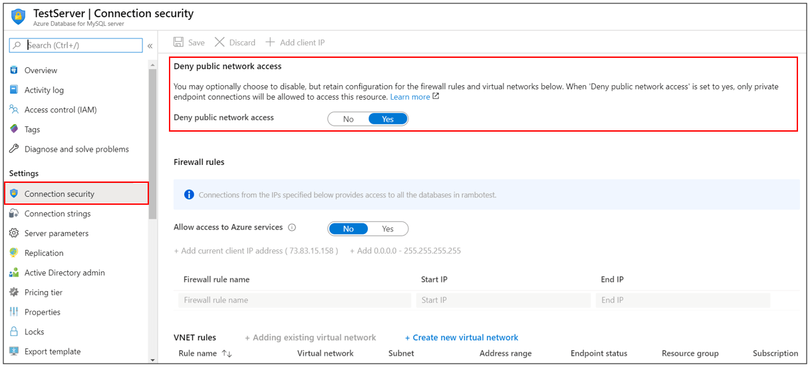This screenshot has width=810, height=367.
Task: Click the Connection security shield icon
Action: click(x=14, y=193)
